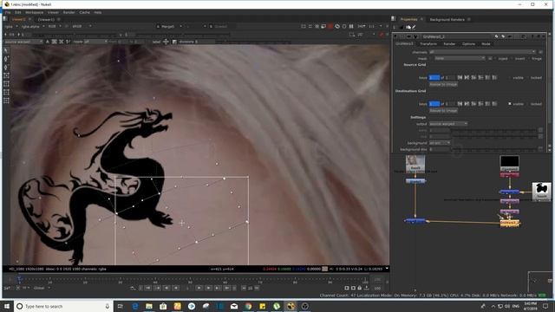Click the pause updating icon in viewer toolbar
Viewport: 555px width, 312px height.
pyautogui.click(x=351, y=26)
